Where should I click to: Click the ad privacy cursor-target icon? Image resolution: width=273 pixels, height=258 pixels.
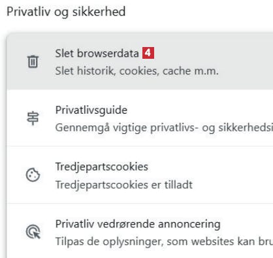point(33,232)
